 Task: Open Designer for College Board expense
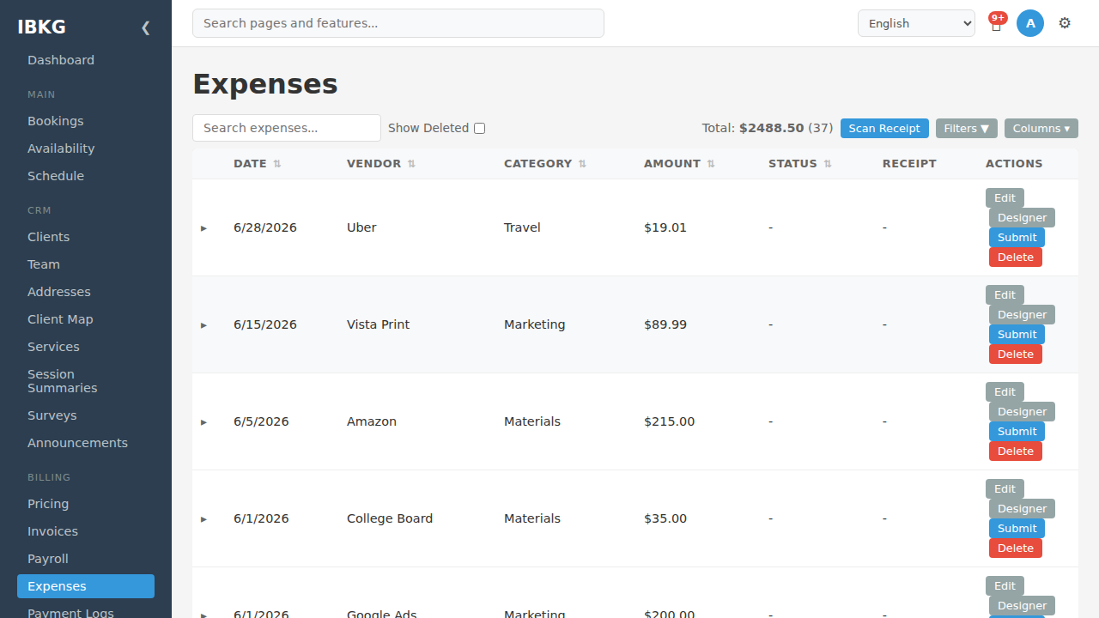coord(1022,509)
